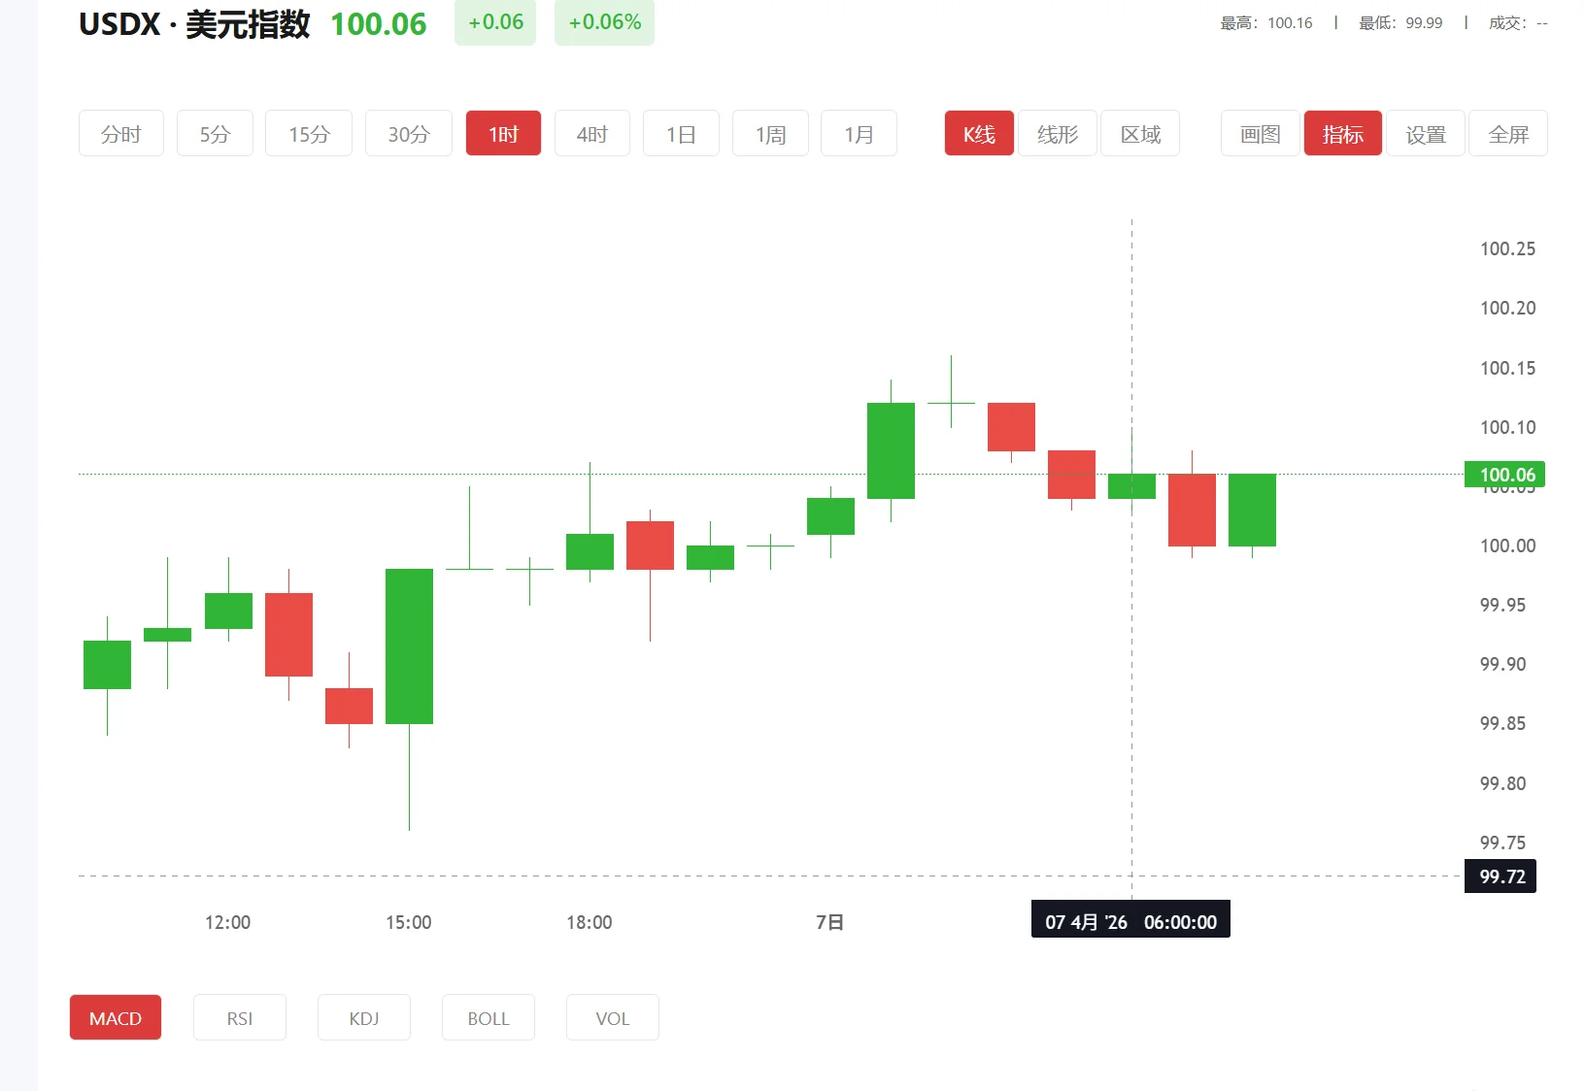Select the K线 candlestick view
This screenshot has width=1585, height=1091.
[x=979, y=134]
